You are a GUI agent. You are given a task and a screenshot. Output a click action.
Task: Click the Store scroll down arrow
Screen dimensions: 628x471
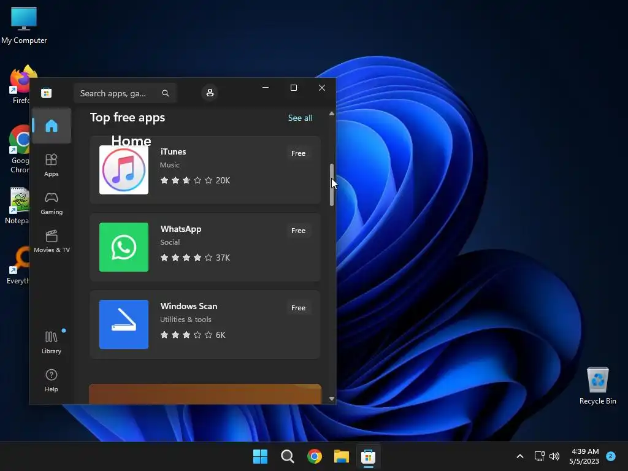click(x=332, y=399)
